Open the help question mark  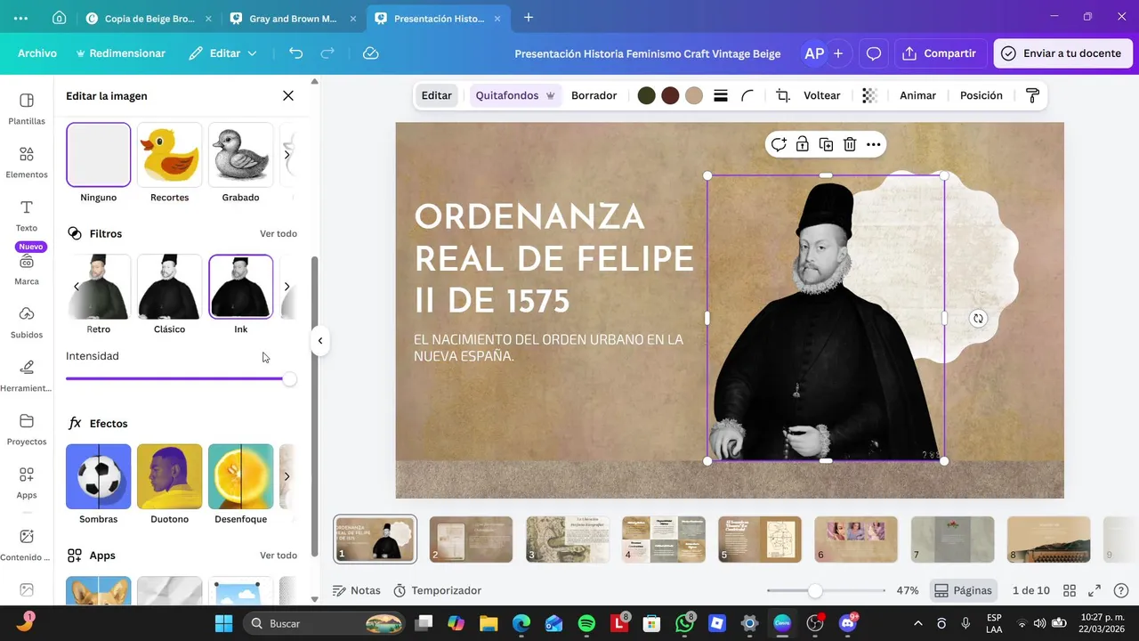(x=1121, y=590)
